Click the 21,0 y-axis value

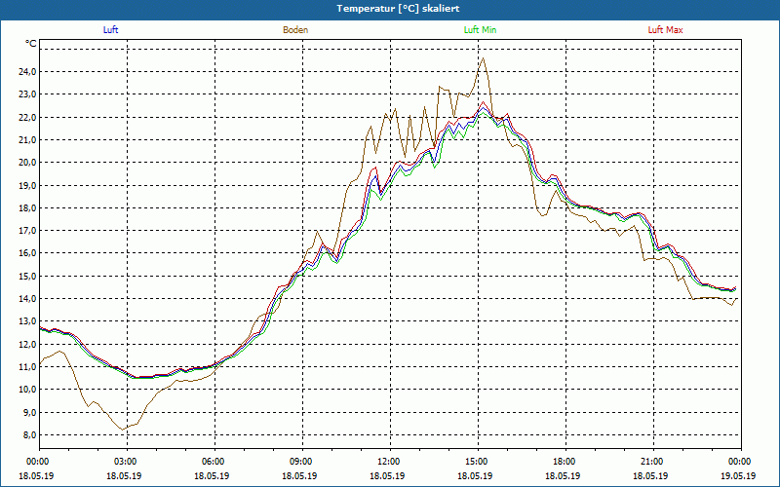(x=27, y=139)
